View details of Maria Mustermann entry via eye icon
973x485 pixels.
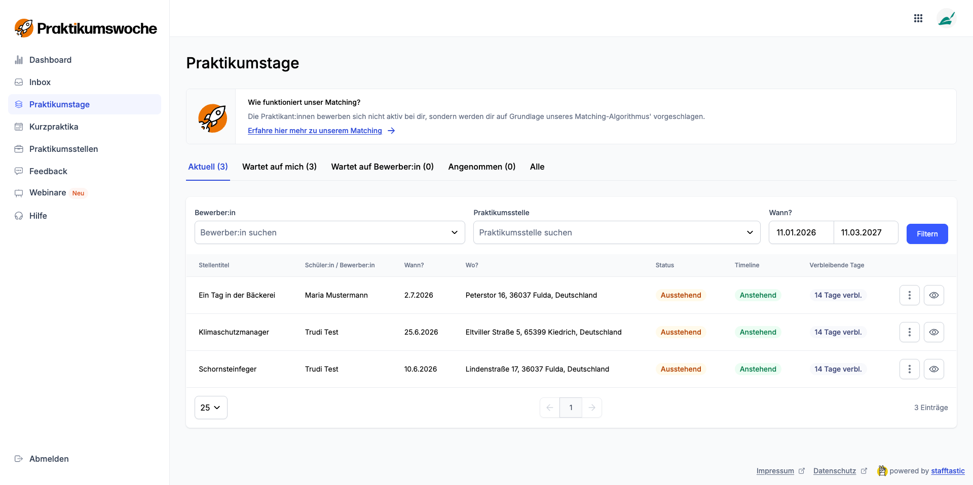pos(933,295)
